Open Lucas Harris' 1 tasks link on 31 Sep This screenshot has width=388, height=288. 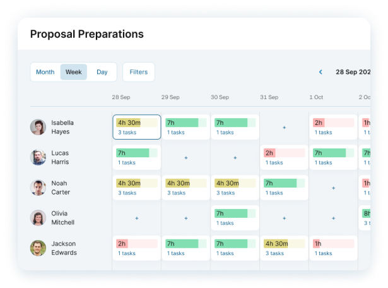point(274,162)
